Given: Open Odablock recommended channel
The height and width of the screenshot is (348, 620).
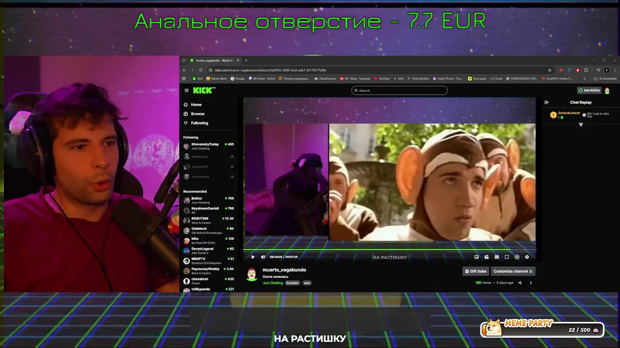Looking at the screenshot, I should pyautogui.click(x=208, y=231).
